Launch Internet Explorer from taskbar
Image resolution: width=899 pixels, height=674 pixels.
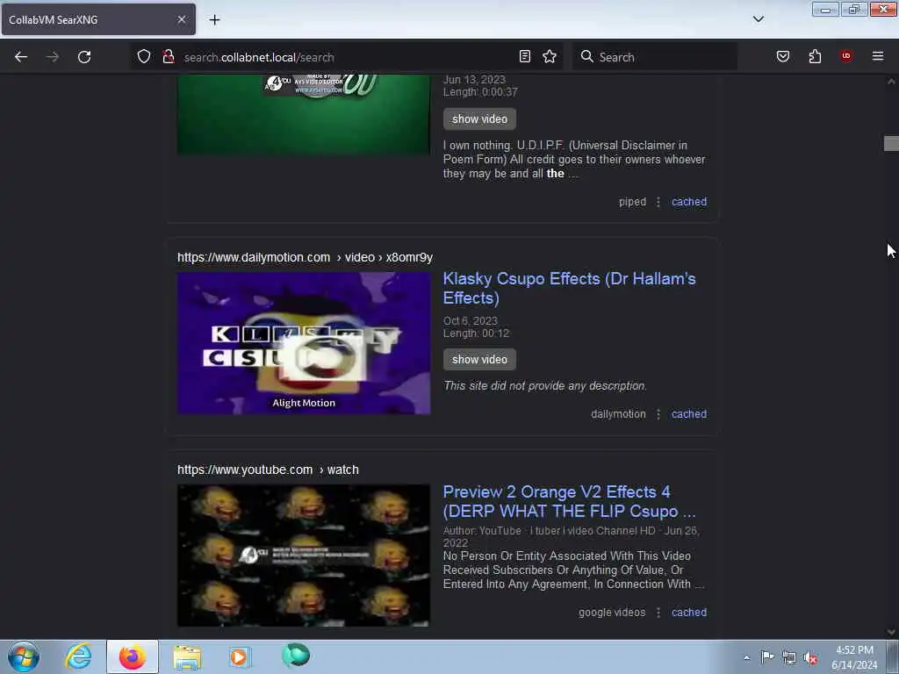(78, 656)
